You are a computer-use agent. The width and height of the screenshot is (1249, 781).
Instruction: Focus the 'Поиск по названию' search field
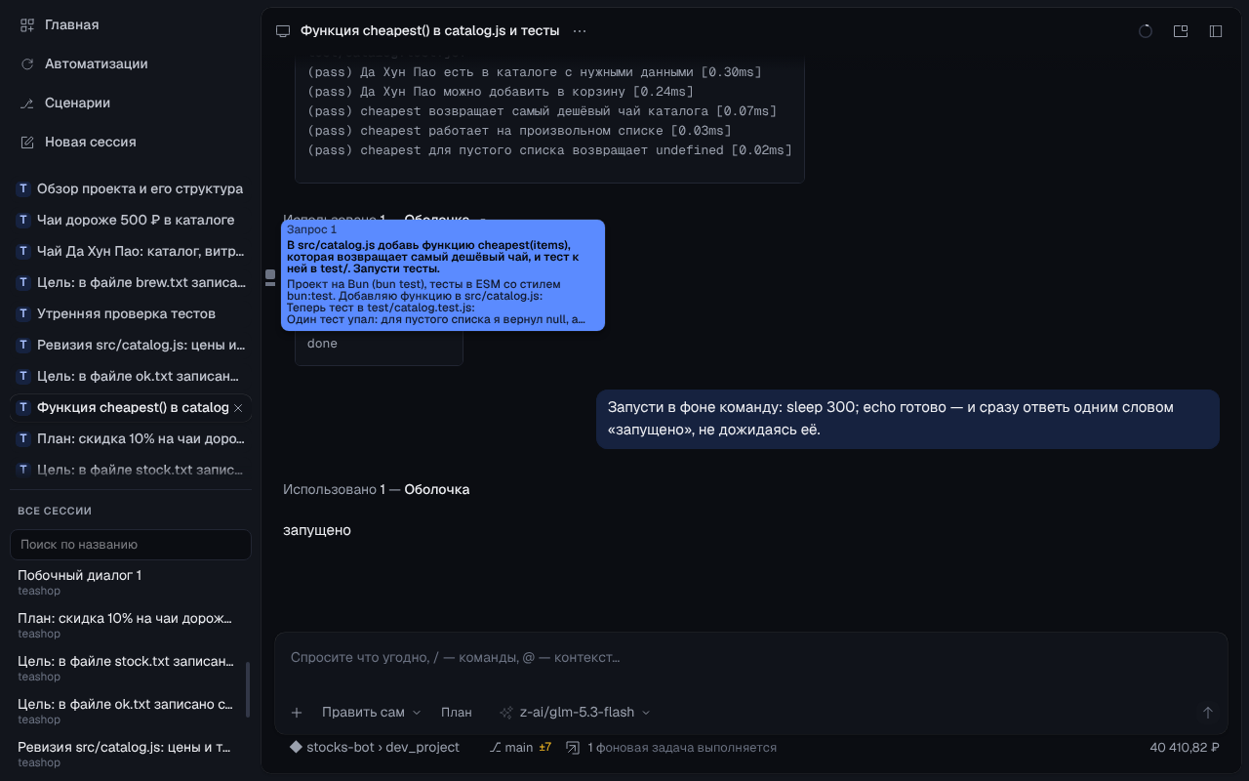tap(131, 545)
